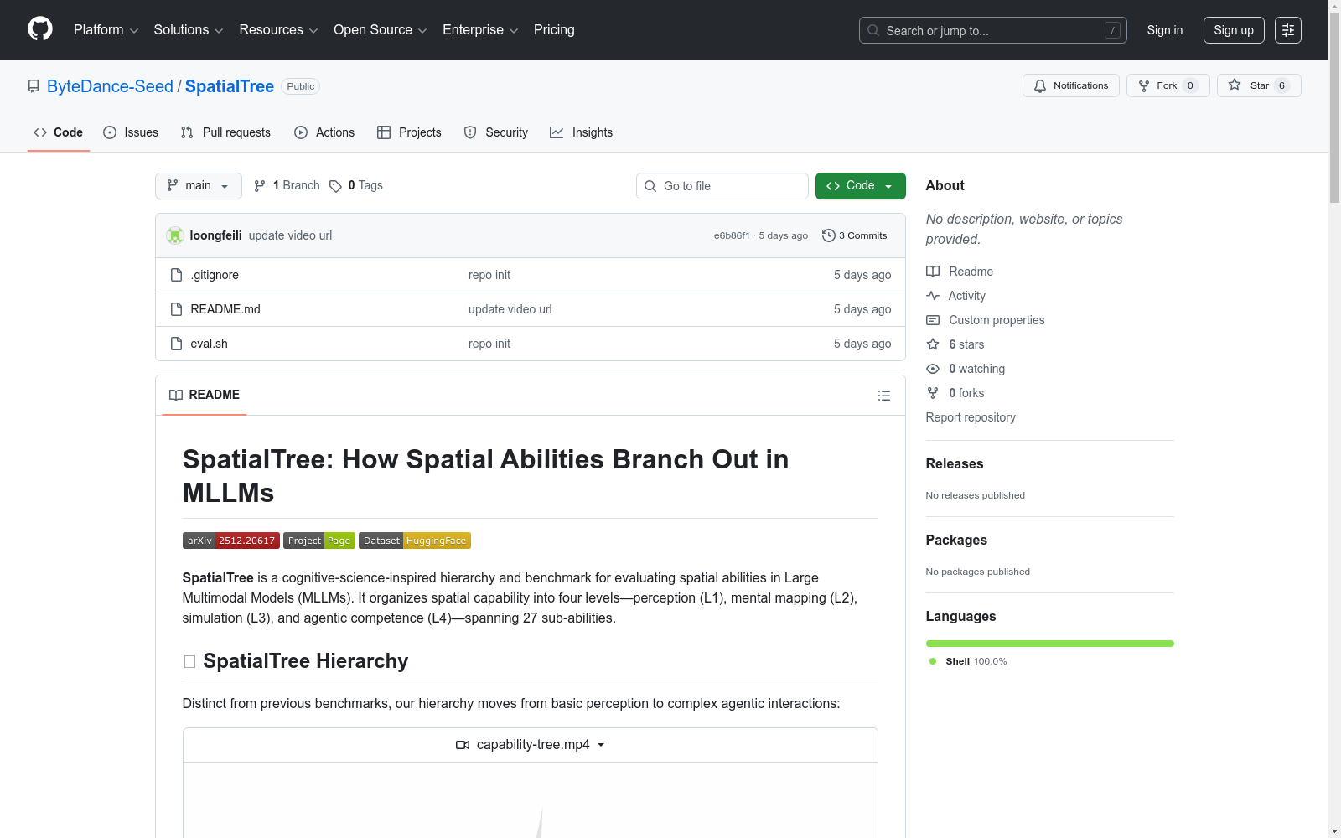Click the green Shell language bar
Screen dimensions: 1341x838
pos(1050,644)
